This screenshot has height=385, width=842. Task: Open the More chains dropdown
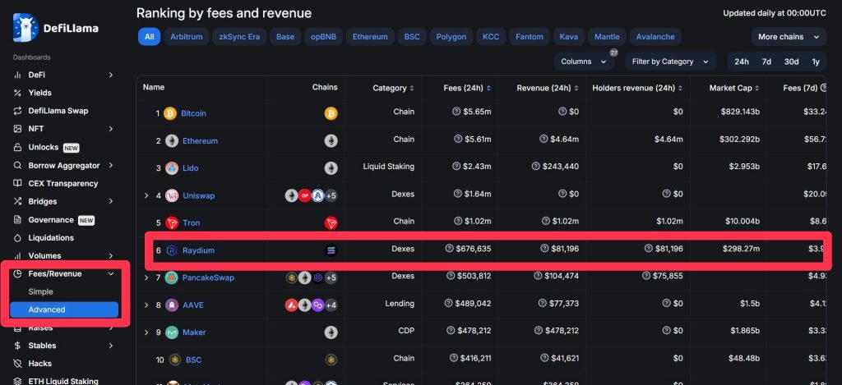point(788,37)
